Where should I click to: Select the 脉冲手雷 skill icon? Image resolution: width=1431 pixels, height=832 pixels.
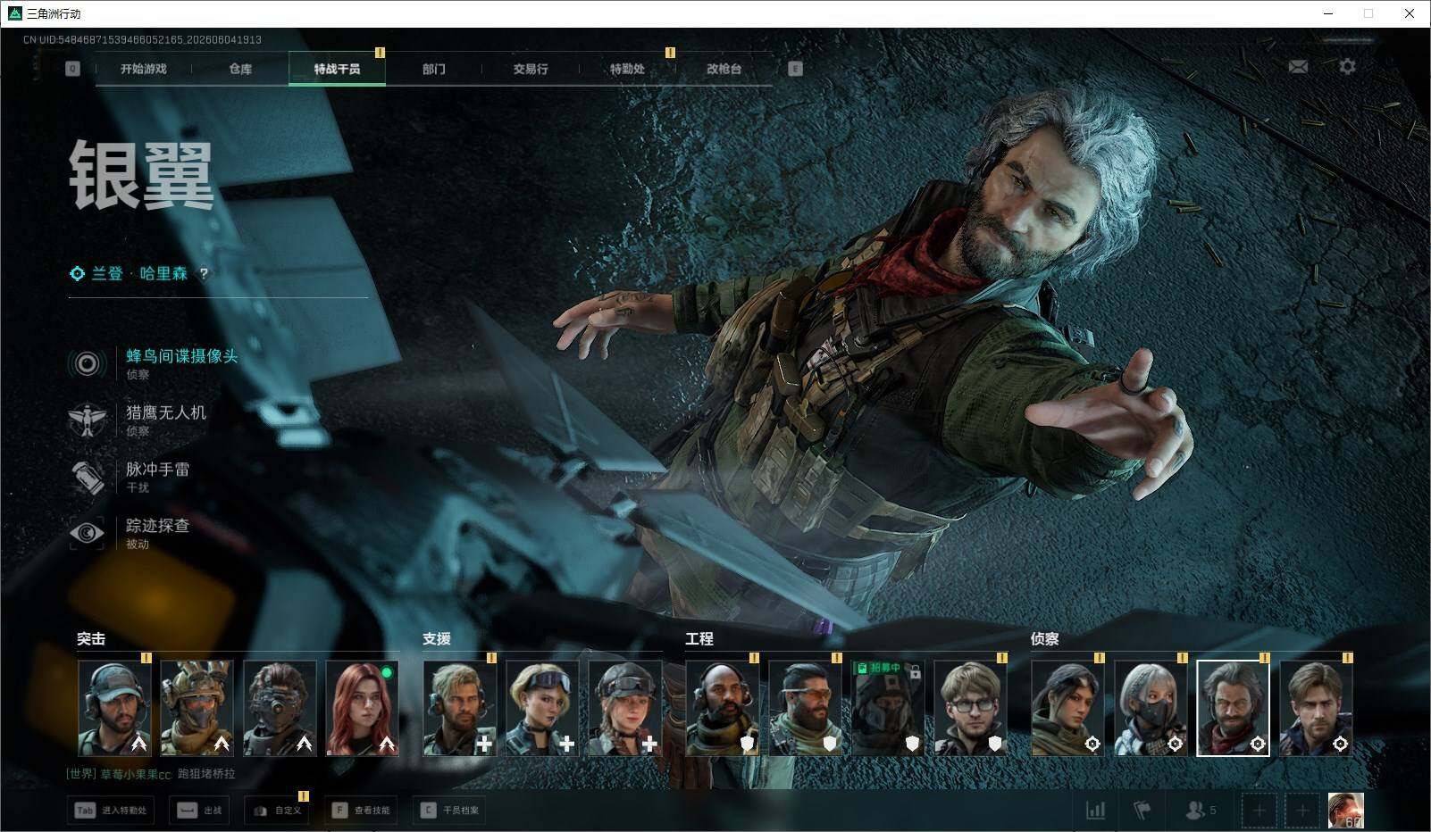pyautogui.click(x=88, y=477)
